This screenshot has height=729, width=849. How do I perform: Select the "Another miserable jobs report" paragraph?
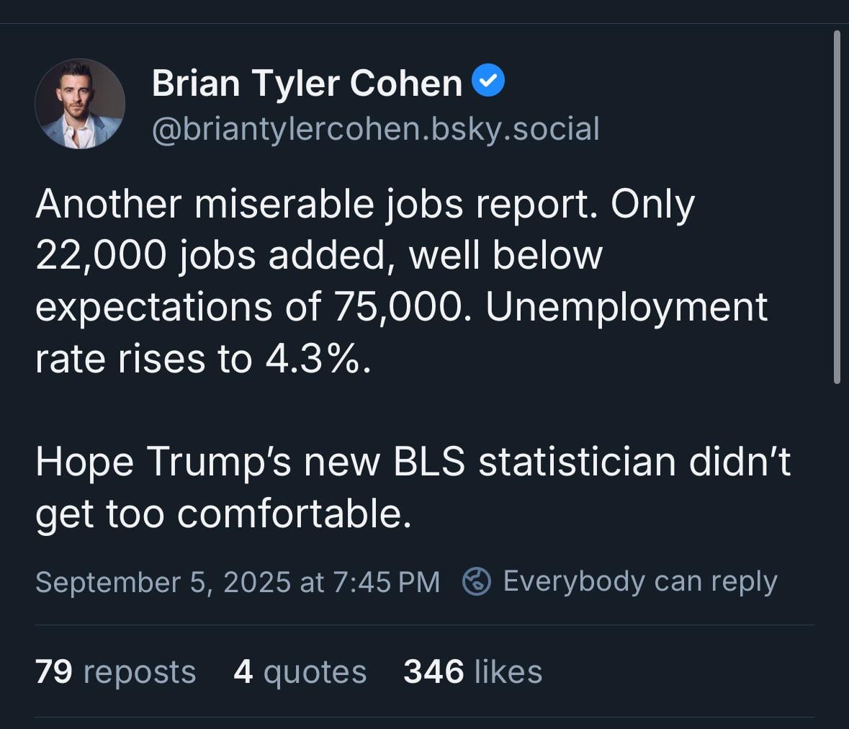click(401, 281)
